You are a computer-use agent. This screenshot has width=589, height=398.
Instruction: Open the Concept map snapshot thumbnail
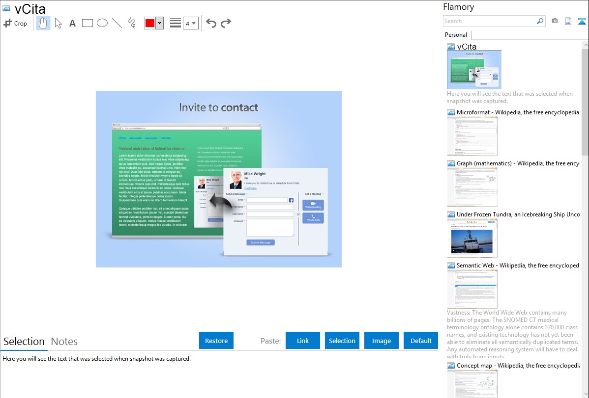472,384
